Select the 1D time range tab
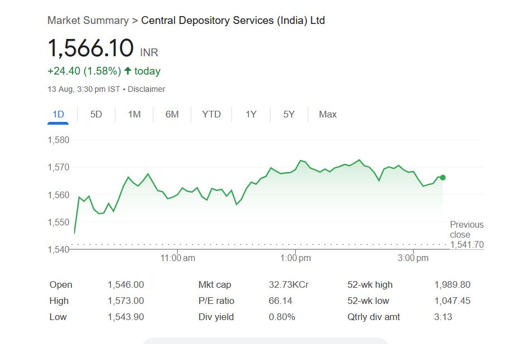517x344 pixels. click(58, 114)
